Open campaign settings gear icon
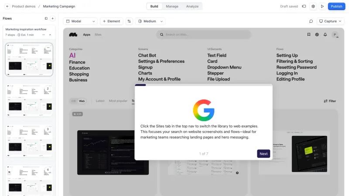The width and height of the screenshot is (349, 196). [313, 6]
